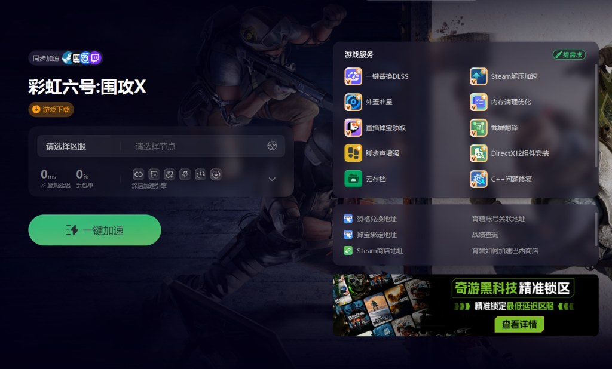Click the 游戏服务 heading

click(x=359, y=54)
